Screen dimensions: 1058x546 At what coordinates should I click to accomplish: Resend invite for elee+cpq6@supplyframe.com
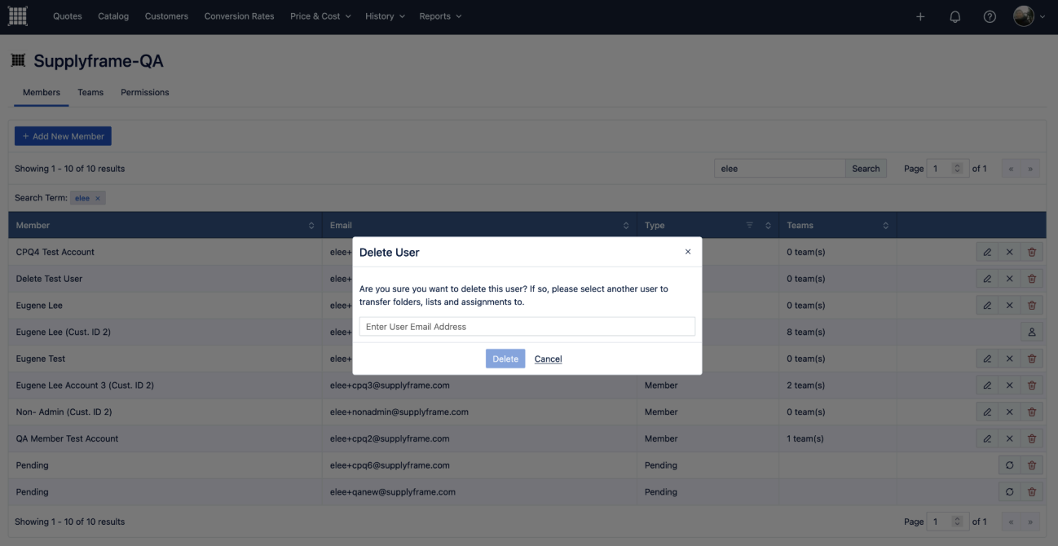(x=1009, y=465)
